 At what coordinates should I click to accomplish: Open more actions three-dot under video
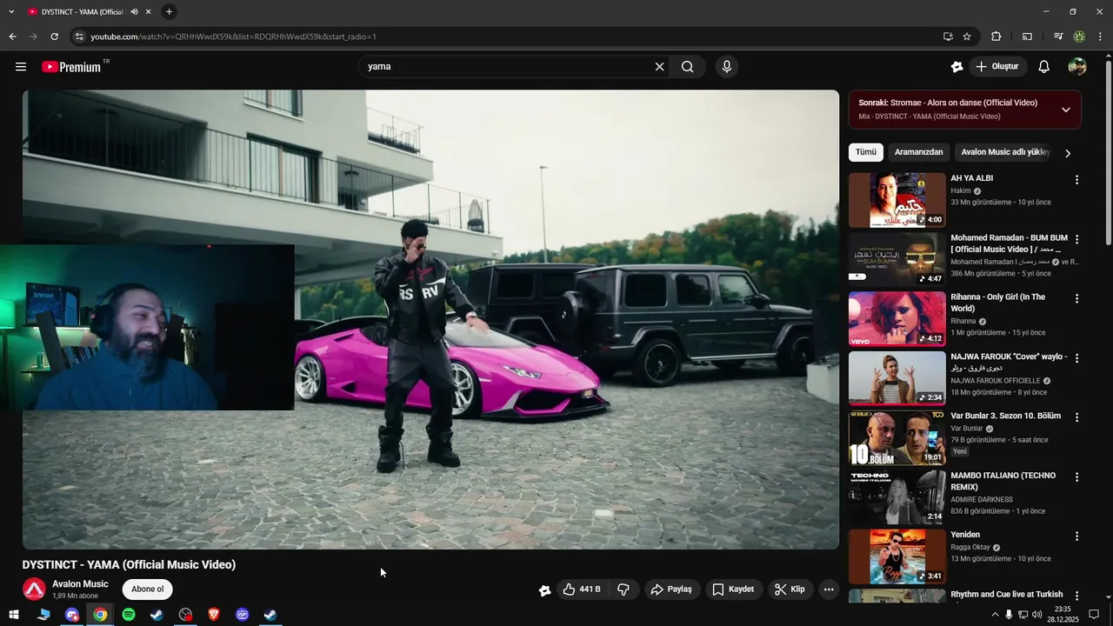tap(829, 589)
